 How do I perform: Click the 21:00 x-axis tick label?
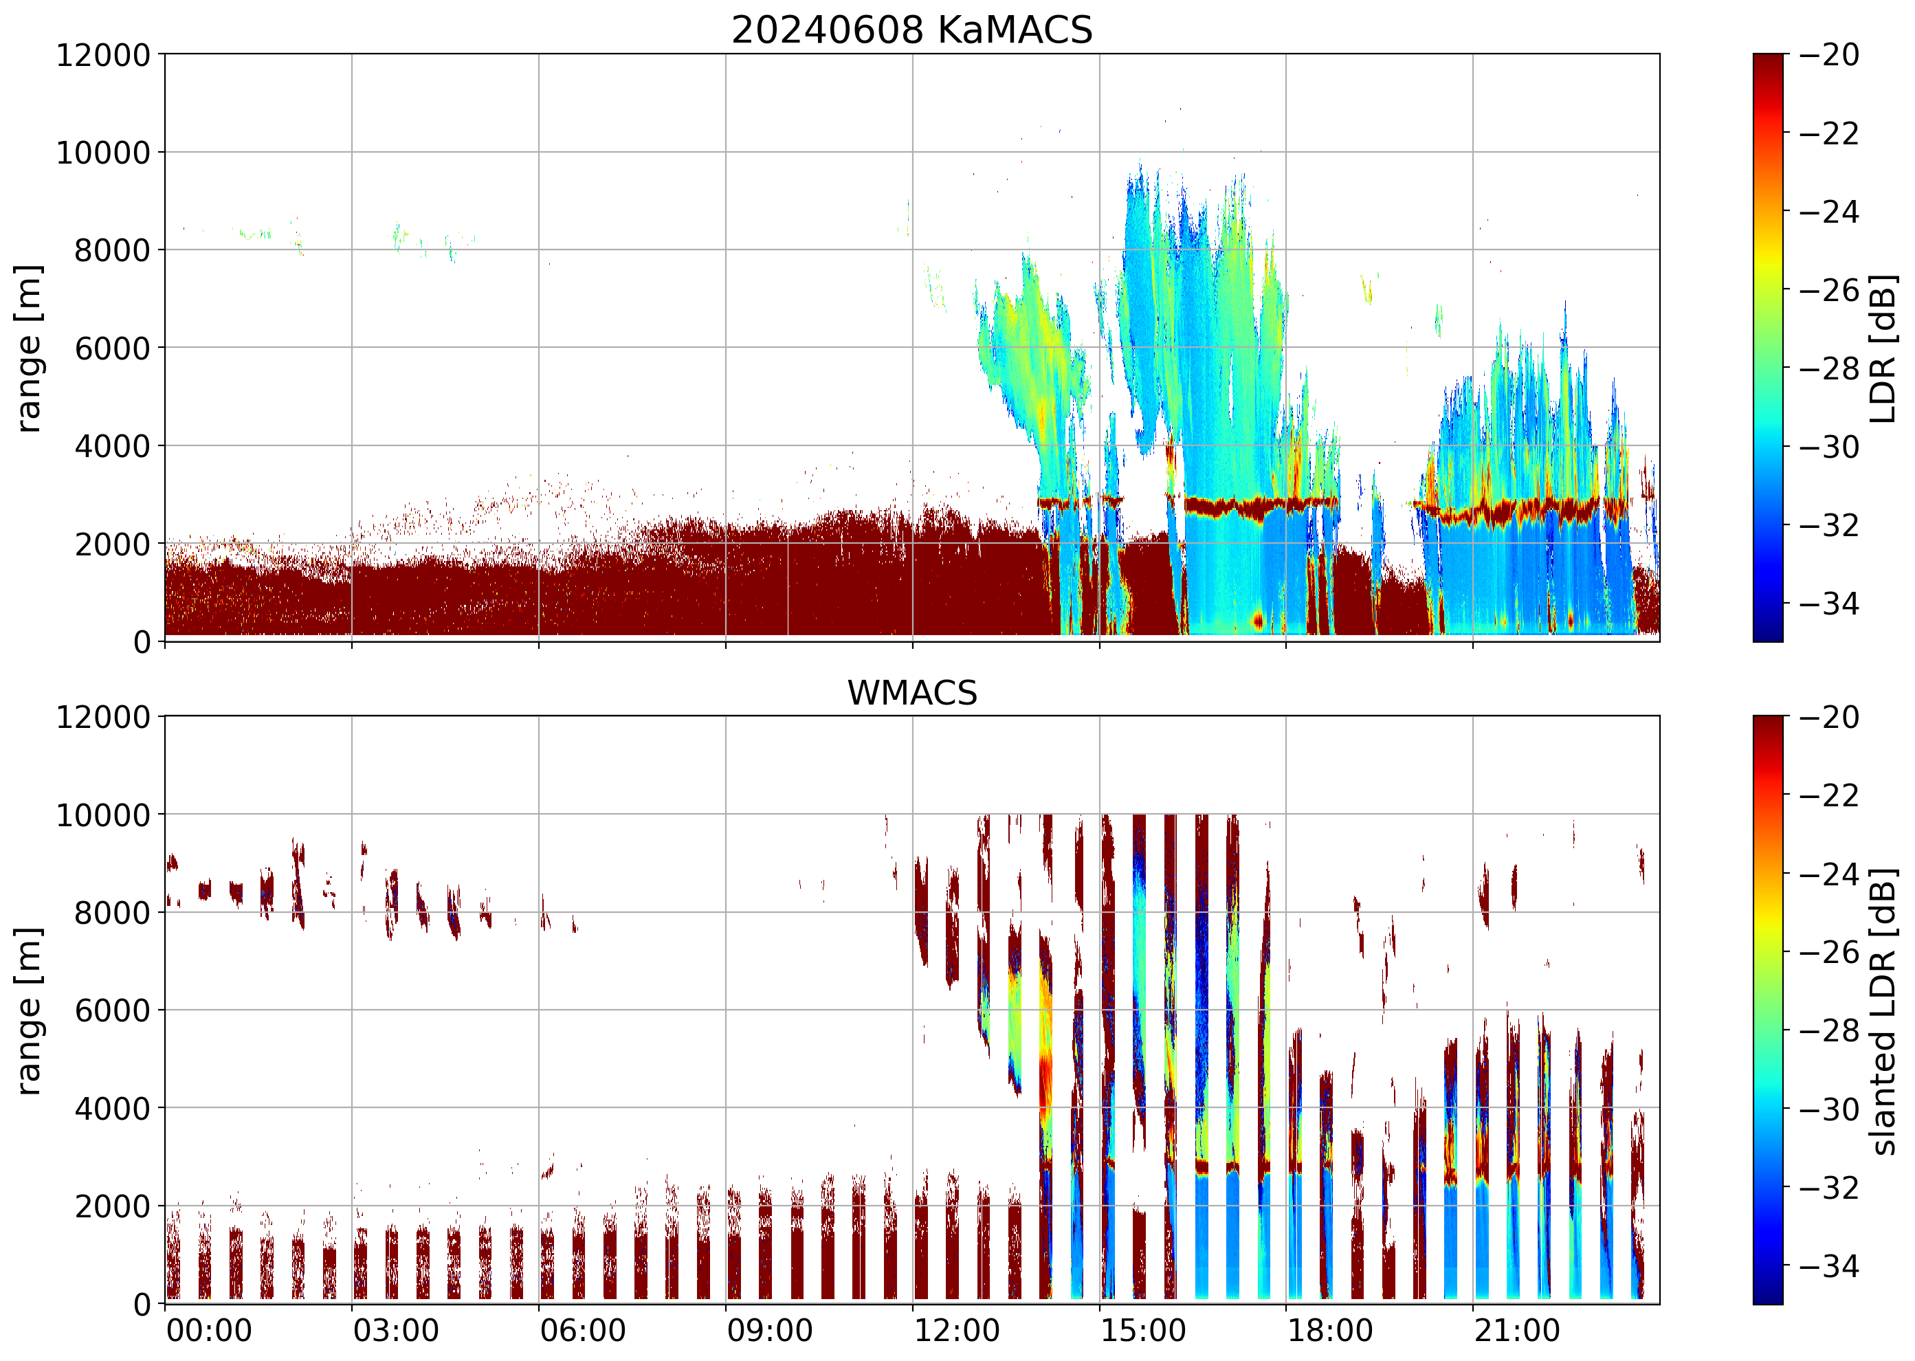[1516, 1331]
